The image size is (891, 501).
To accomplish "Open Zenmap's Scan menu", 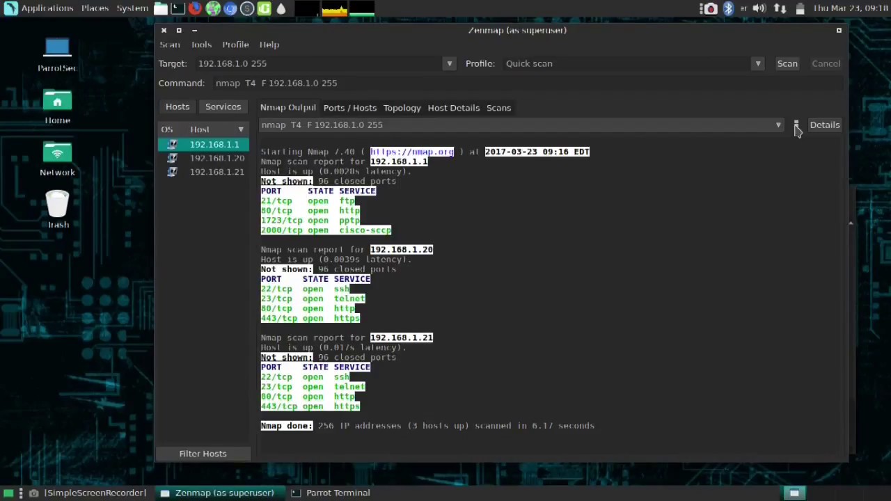I will (x=170, y=45).
